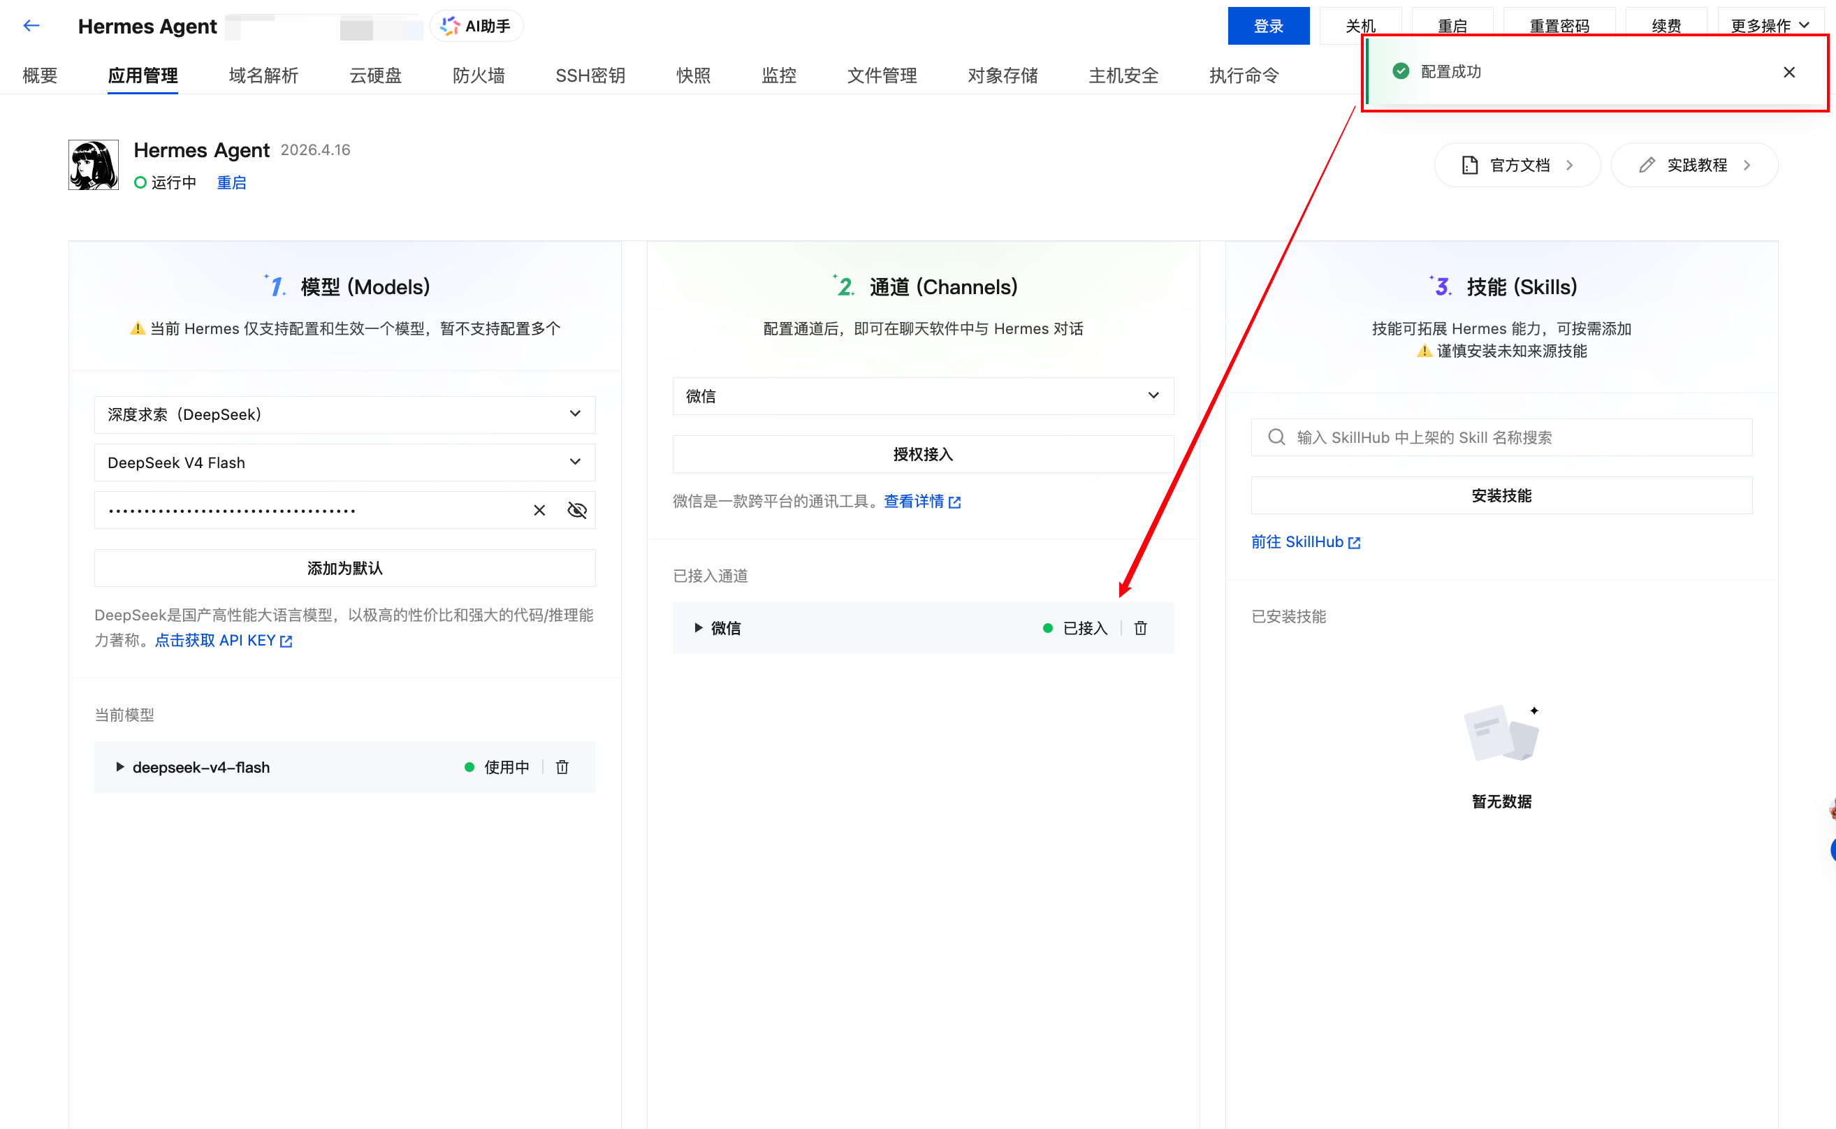This screenshot has width=1836, height=1129.
Task: Click the 安装技能 button
Action: pyautogui.click(x=1501, y=495)
